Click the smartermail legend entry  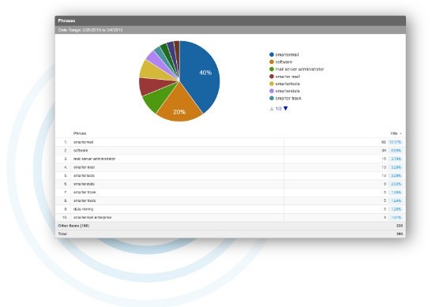284,54
